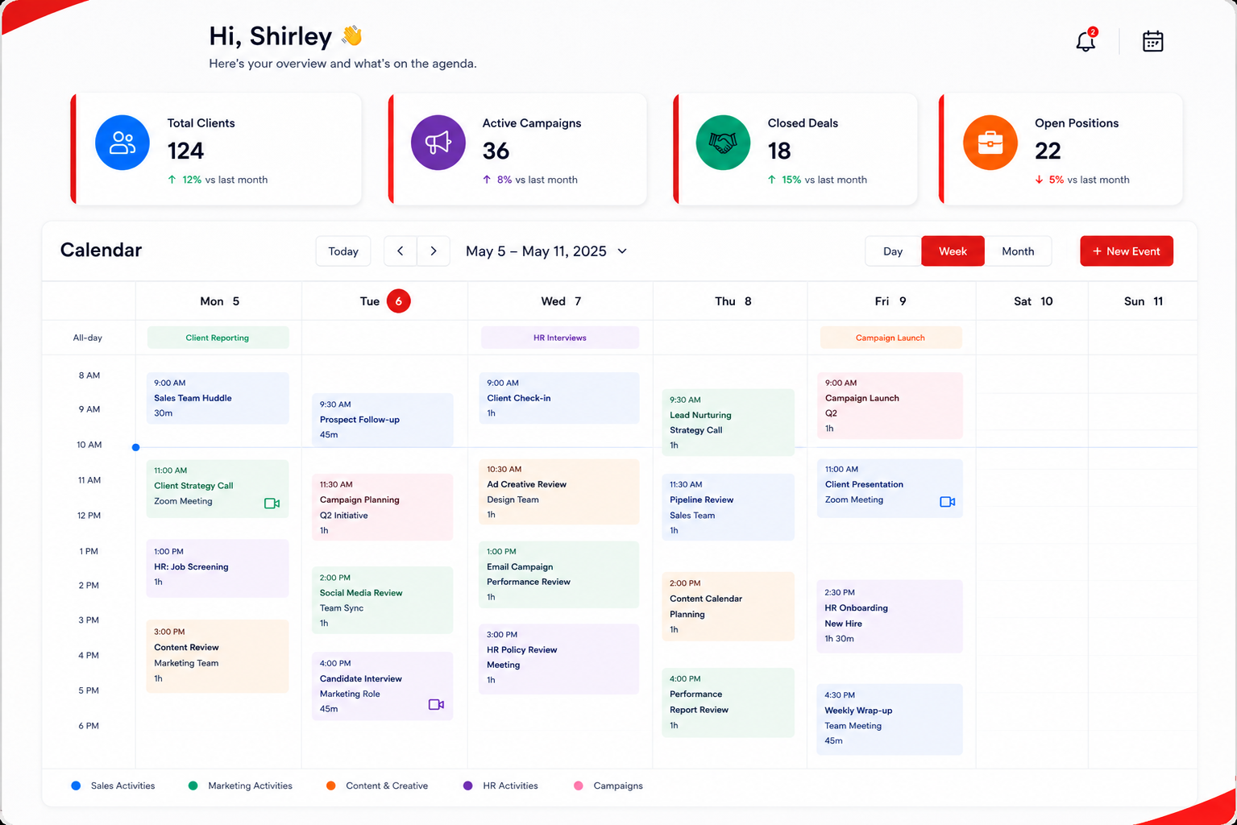
Task: Select the Sun 11 column header
Action: point(1144,301)
